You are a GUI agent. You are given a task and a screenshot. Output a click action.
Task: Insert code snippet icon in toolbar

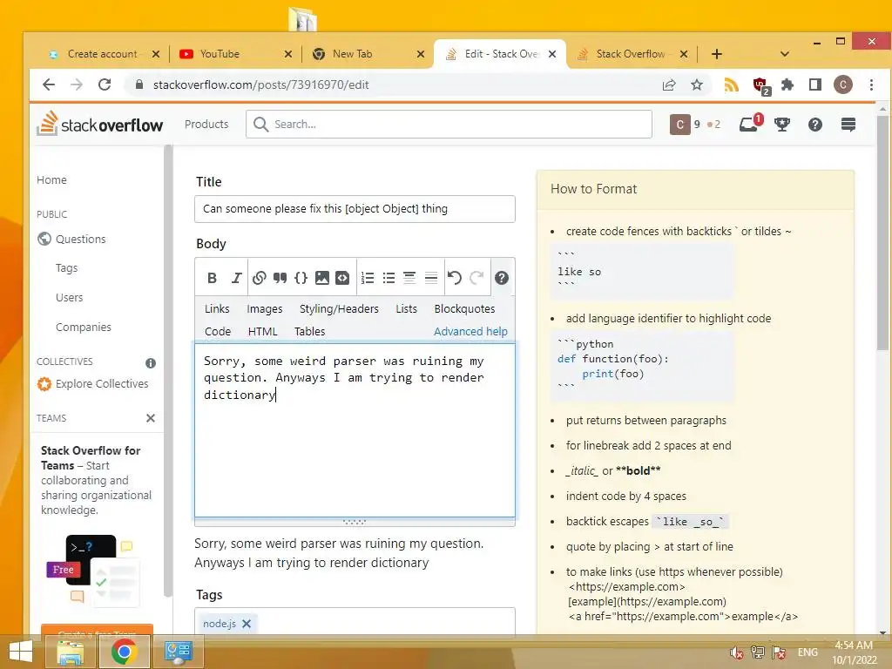click(342, 278)
